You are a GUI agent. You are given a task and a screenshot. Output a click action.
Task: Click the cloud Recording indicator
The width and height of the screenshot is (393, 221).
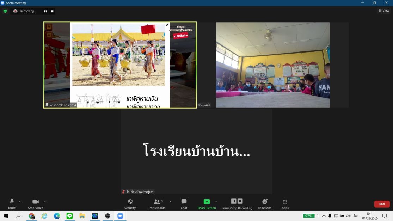click(25, 11)
